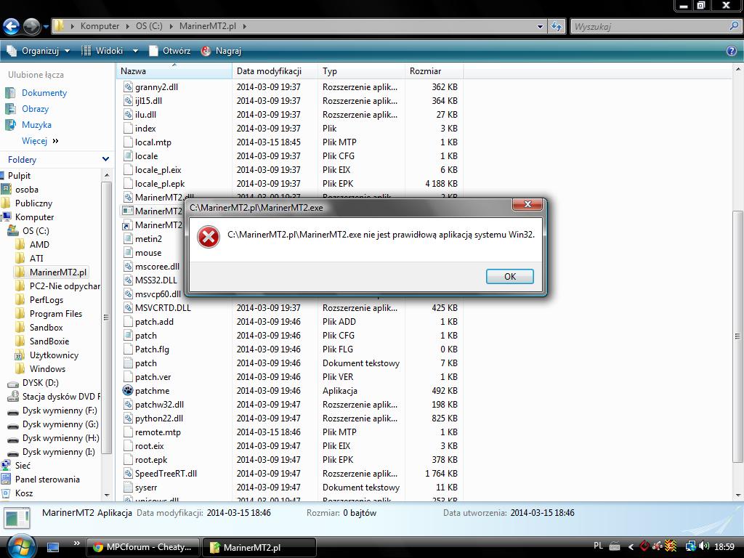This screenshot has width=744, height=558.
Task: Select Dysk wymienny (F:) in tree
Action: coord(60,411)
